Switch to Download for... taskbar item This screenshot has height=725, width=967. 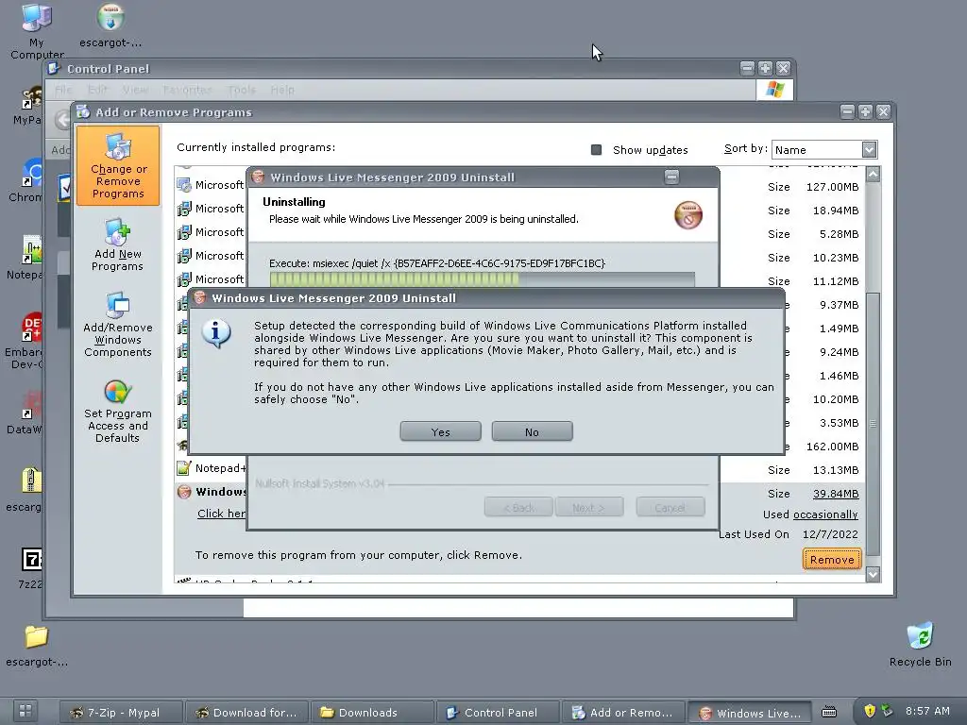246,712
